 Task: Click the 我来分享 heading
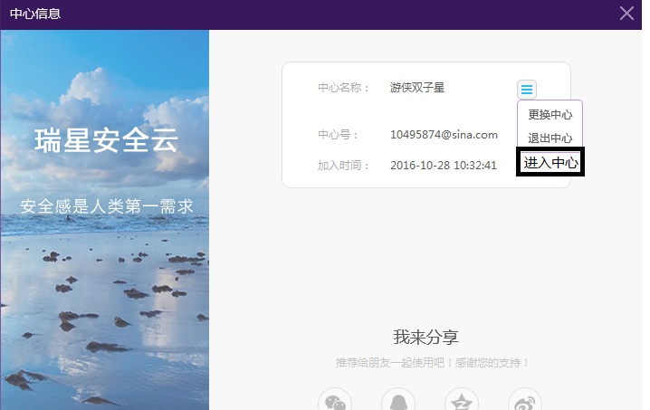click(x=425, y=337)
